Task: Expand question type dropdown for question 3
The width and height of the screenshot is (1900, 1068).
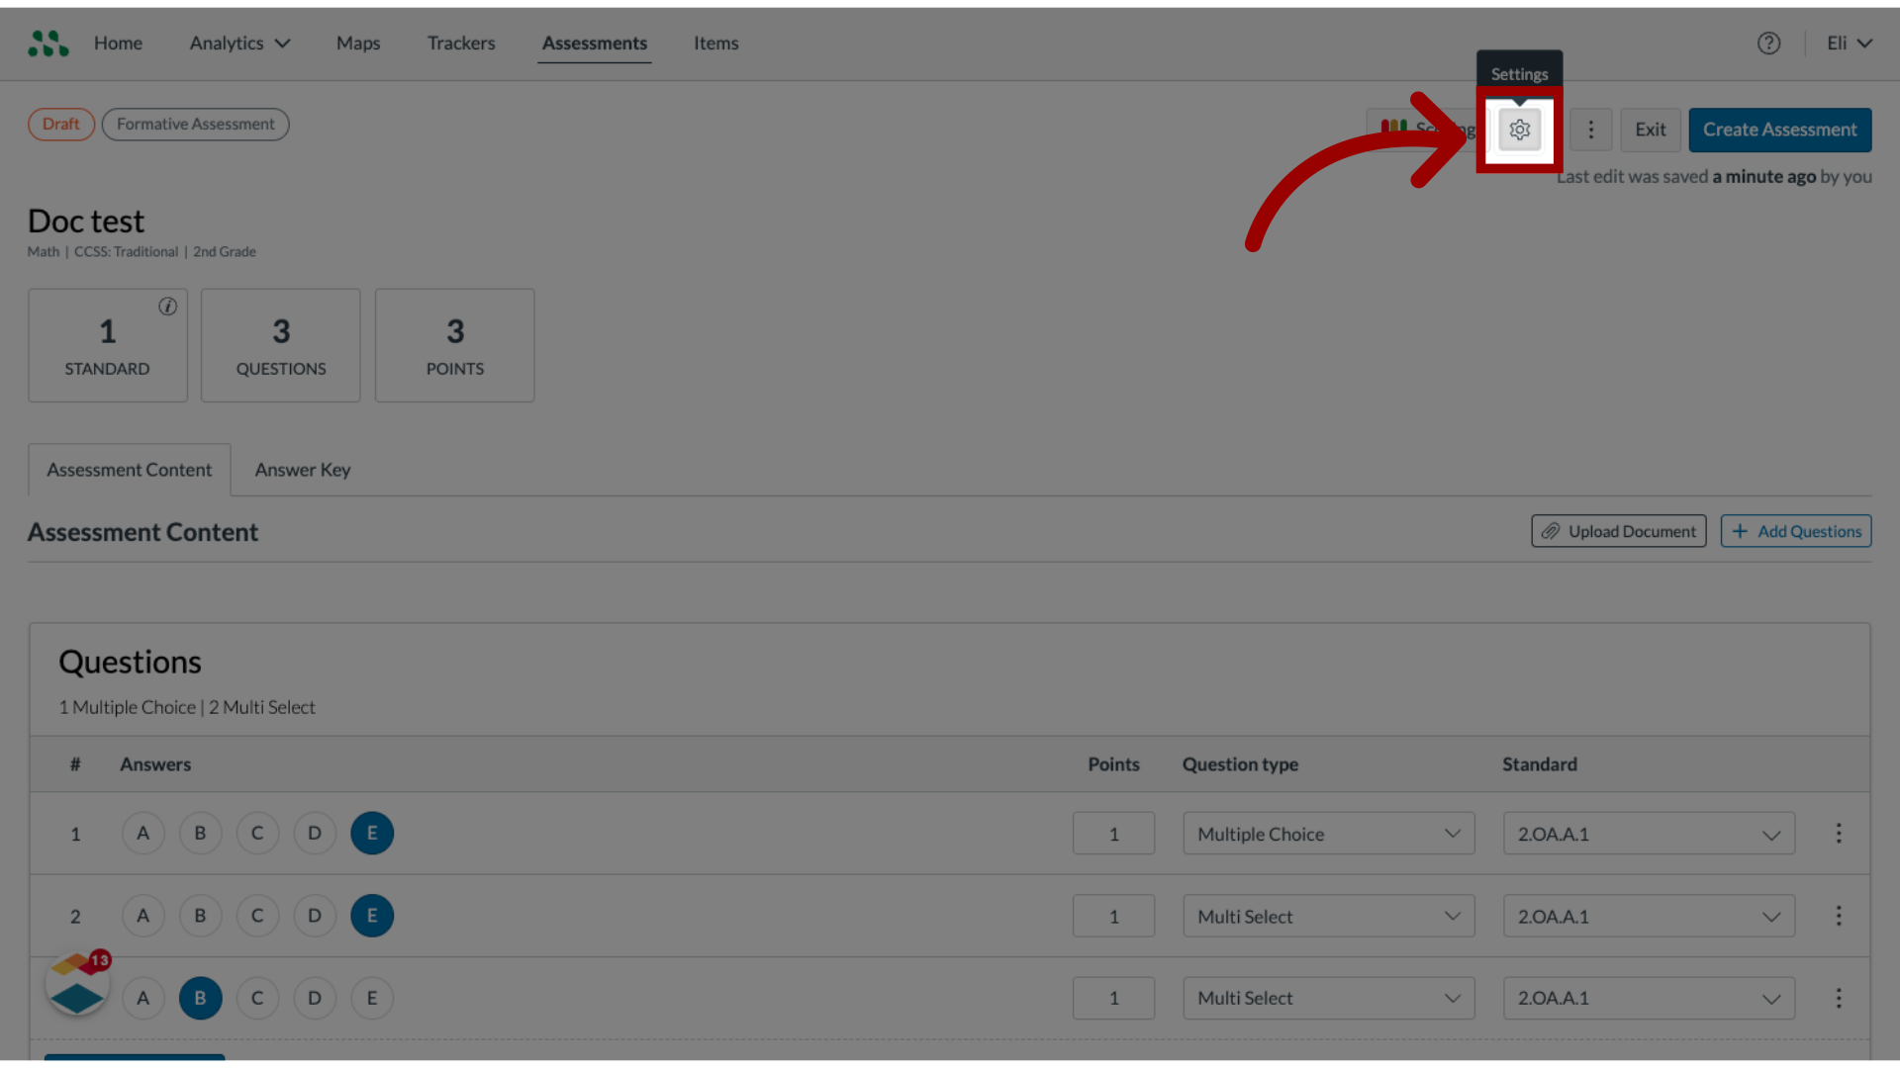Action: click(x=1451, y=998)
